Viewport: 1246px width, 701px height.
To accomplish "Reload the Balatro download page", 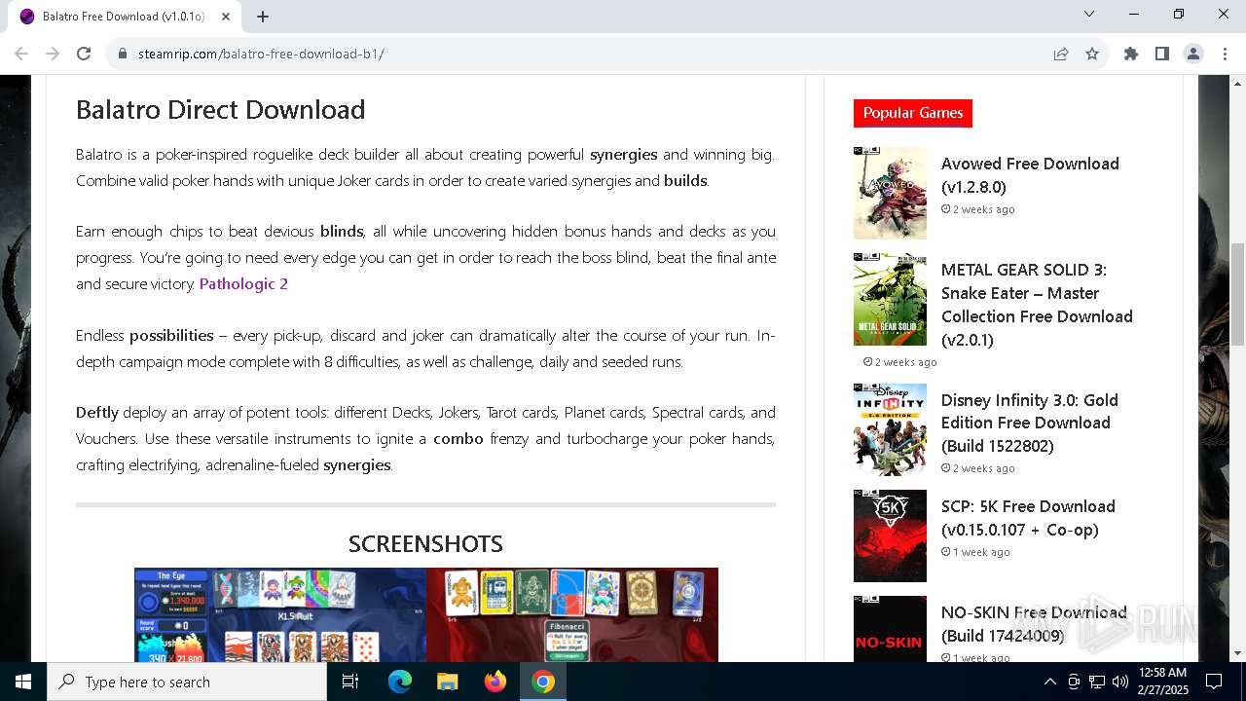I will 84,54.
